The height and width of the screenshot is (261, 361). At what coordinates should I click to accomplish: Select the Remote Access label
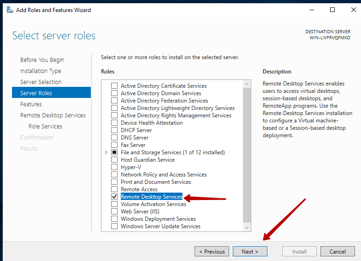[x=139, y=189]
